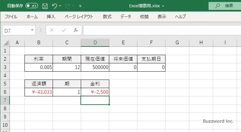Select column H header
The image size is (241, 132).
coord(201,43)
